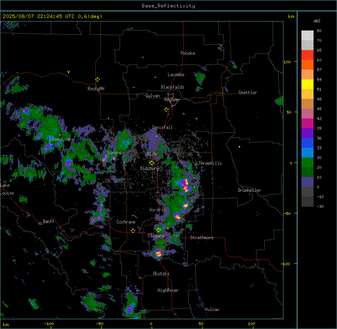Click the ThreeHills town label
Image resolution: width=337 pixels, height=329 pixels.
210,163
